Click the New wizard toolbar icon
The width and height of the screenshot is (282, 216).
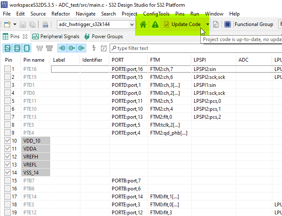click(x=7, y=24)
